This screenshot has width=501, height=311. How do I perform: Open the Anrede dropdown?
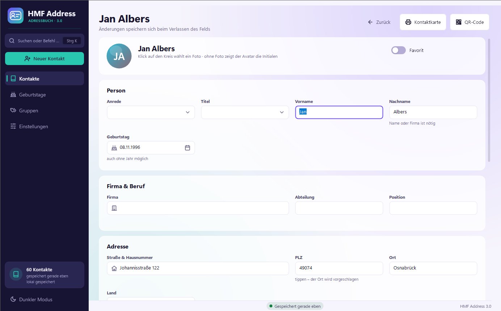tap(151, 112)
